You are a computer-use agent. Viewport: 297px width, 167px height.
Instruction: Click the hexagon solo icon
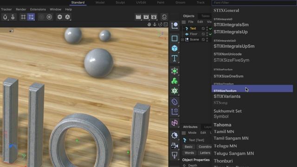click(60, 17)
